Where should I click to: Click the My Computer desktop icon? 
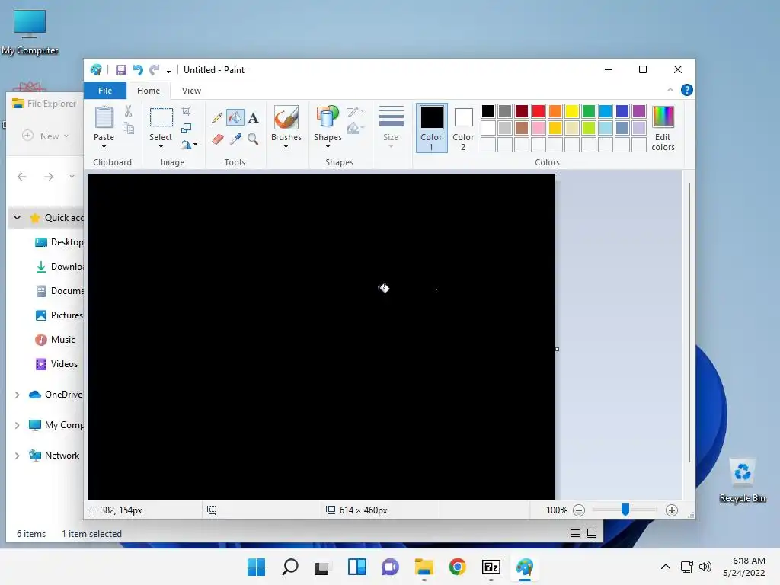[x=30, y=32]
